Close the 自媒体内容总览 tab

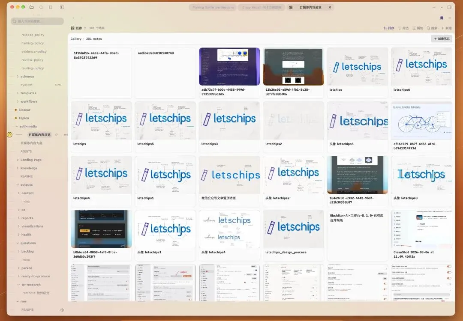point(330,7)
